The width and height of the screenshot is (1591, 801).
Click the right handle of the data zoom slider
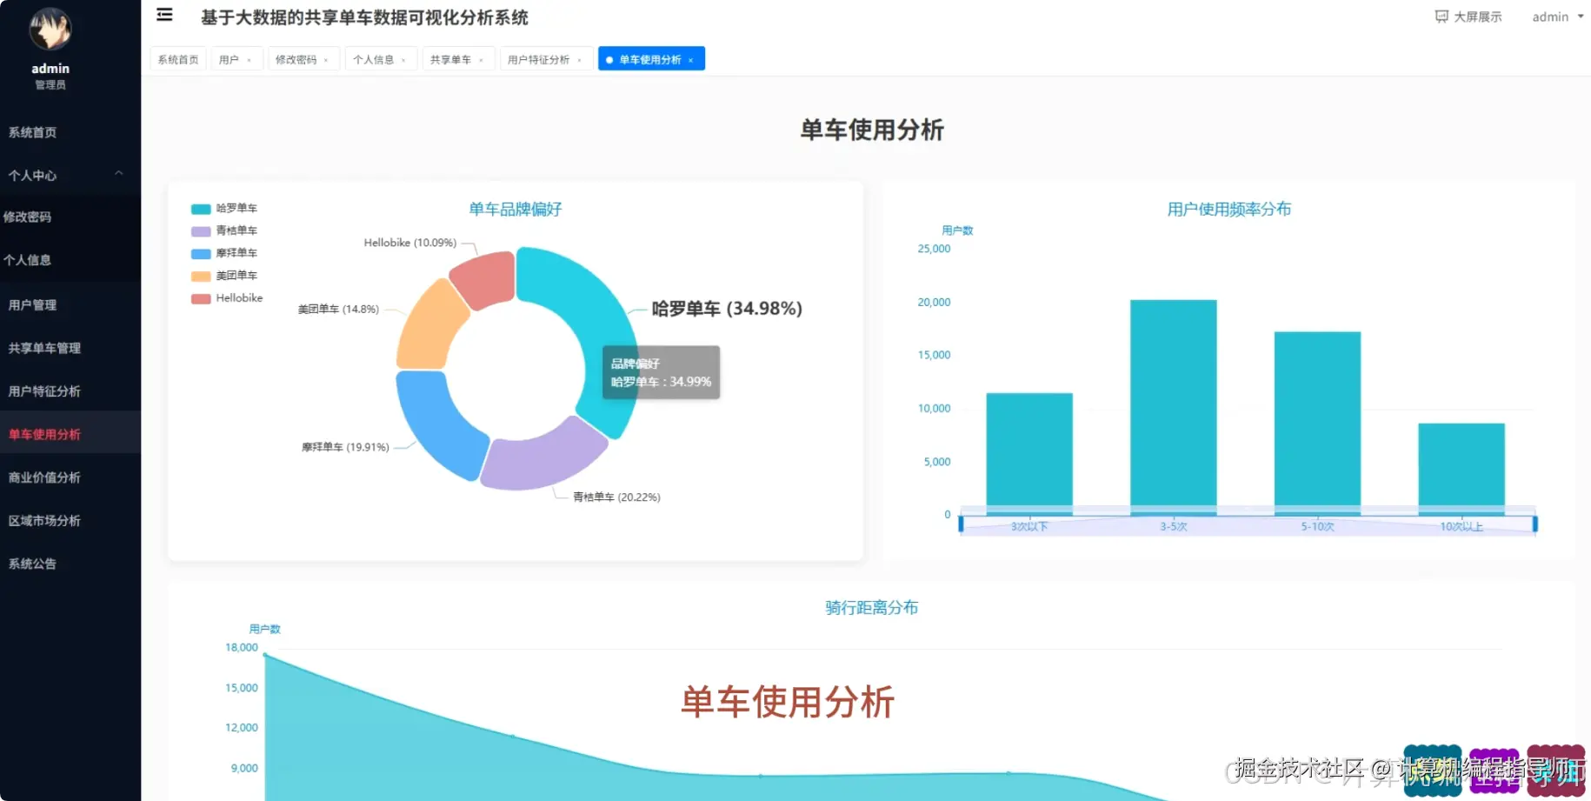pyautogui.click(x=1535, y=524)
